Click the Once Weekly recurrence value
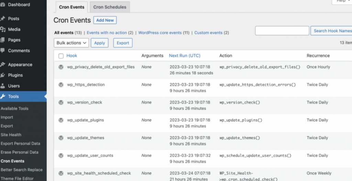This screenshot has width=352, height=181. tap(319, 173)
